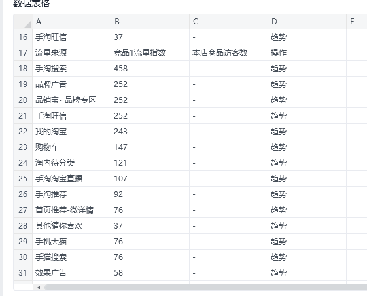
Task: Click cell 品销宝- 品牌专区
Action: coord(71,100)
